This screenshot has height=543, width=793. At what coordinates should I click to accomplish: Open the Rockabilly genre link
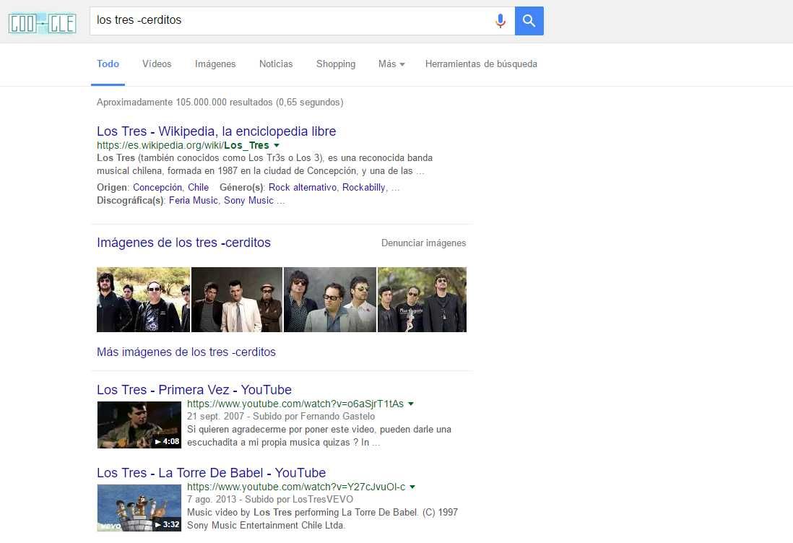[x=363, y=187]
